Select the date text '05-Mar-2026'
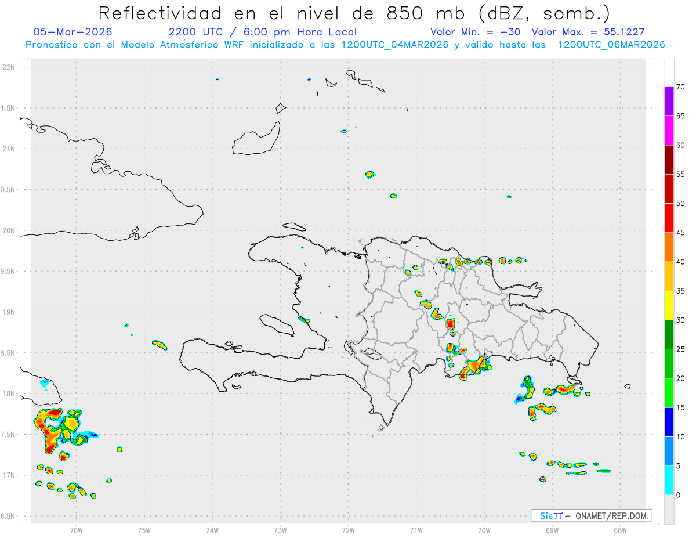 (x=73, y=32)
